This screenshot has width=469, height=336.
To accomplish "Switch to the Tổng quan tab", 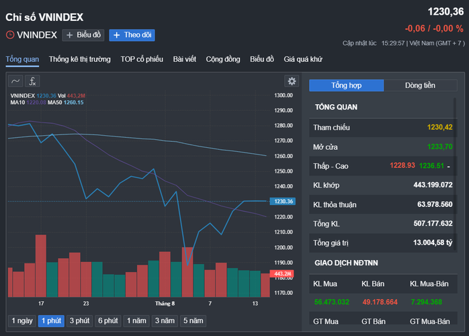I will [22, 59].
